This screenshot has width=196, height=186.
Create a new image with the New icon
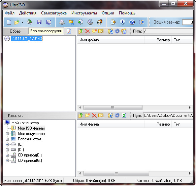point(9,22)
